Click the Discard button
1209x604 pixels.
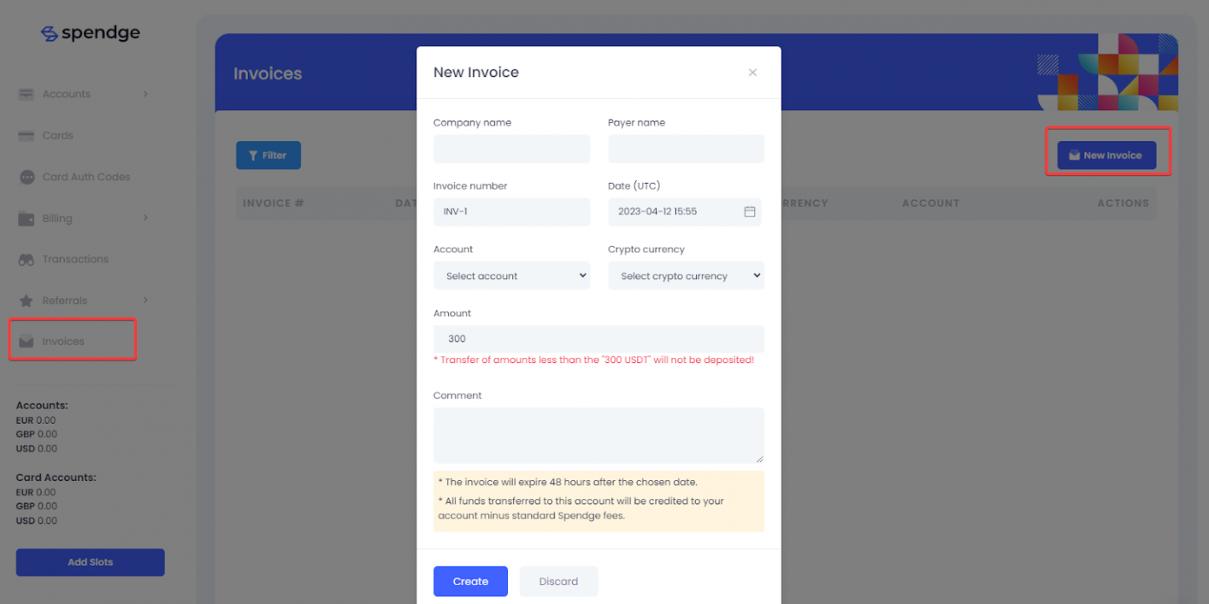558,581
